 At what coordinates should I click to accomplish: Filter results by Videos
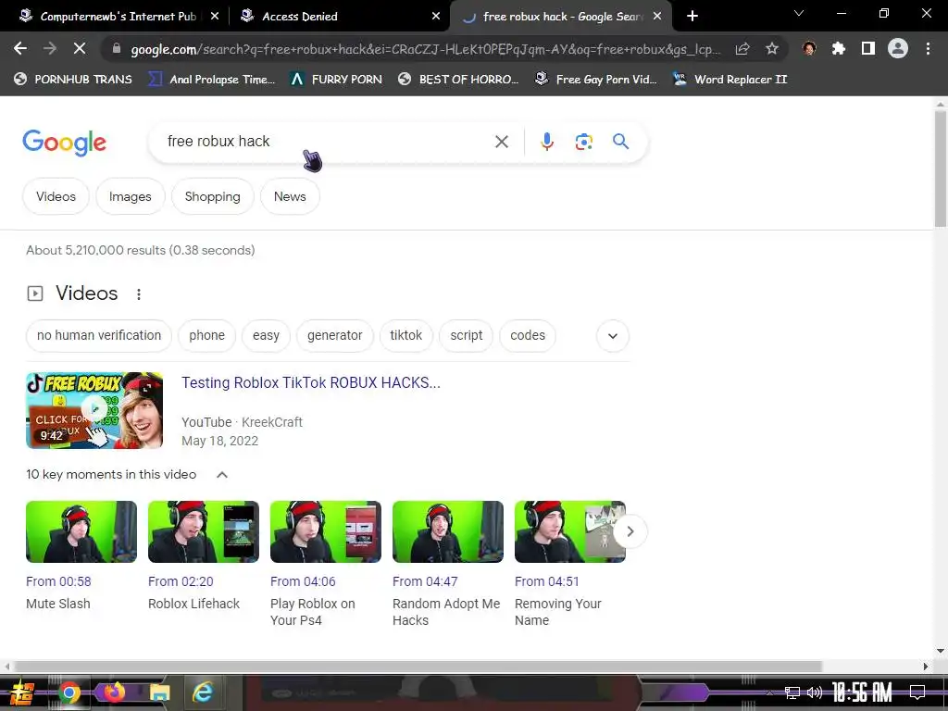pos(56,196)
